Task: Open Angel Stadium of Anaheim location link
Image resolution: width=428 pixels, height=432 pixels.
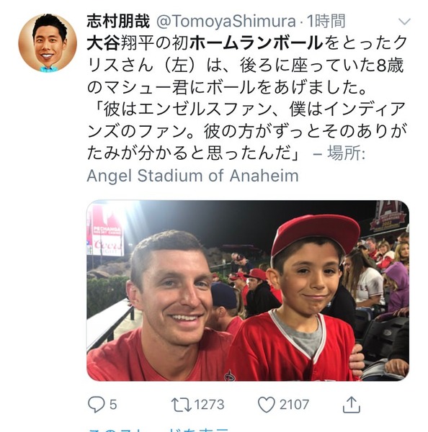Action: (192, 176)
